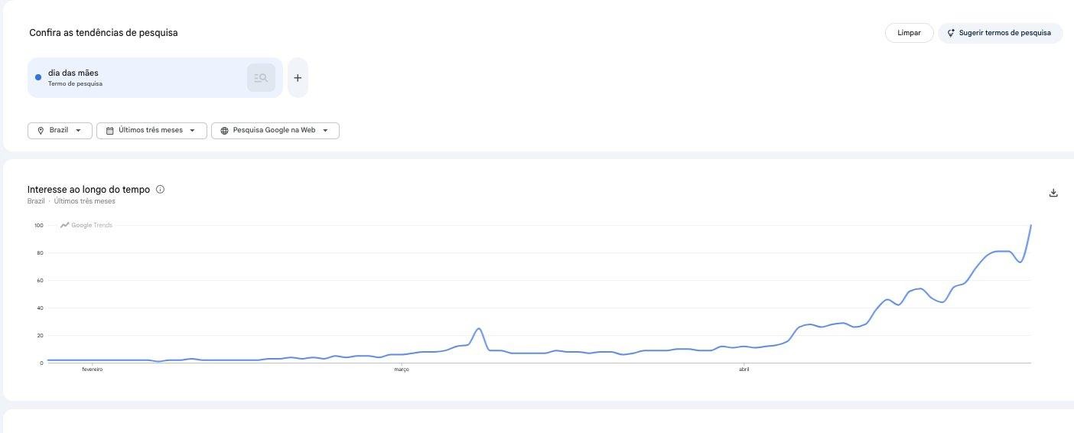The height and width of the screenshot is (433, 1074).
Task: Edit the dia das mães search term
Action: point(138,77)
